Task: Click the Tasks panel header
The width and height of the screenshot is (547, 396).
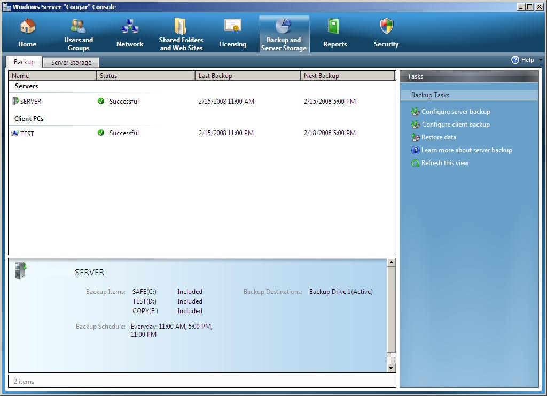Action: (x=469, y=76)
